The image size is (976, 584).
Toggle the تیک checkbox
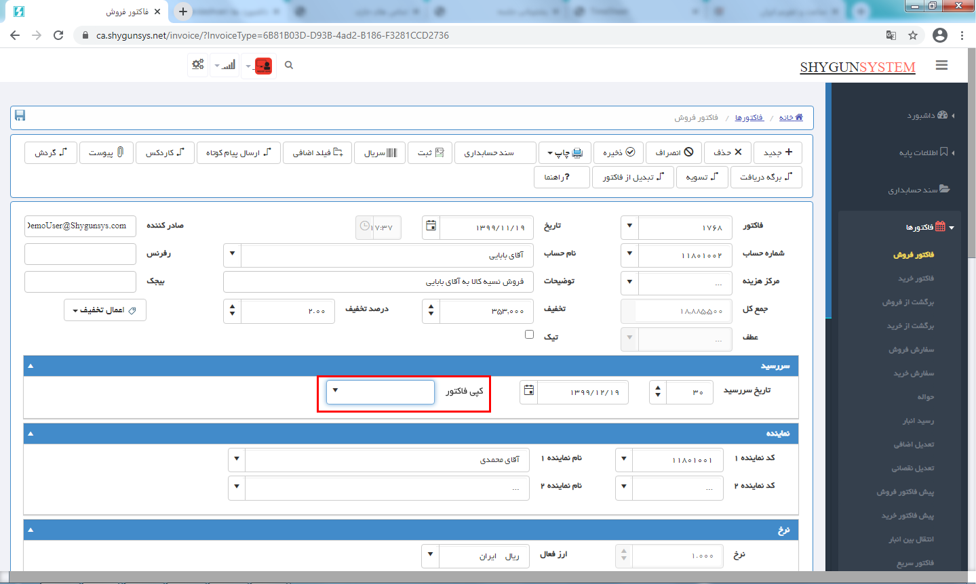click(529, 335)
